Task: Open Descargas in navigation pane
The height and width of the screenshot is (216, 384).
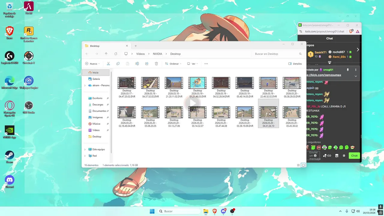Action: point(98,105)
